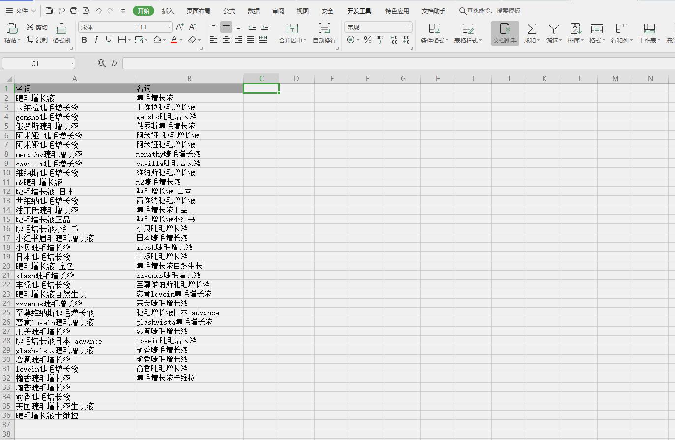Open the document assistant (文档助手) ribbon button
Viewport: 675px width, 440px height.
[505, 33]
